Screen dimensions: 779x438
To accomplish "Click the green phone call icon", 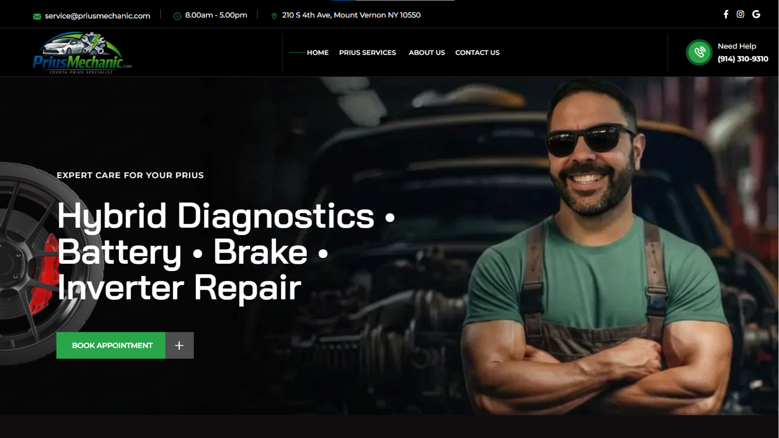I will tap(699, 52).
